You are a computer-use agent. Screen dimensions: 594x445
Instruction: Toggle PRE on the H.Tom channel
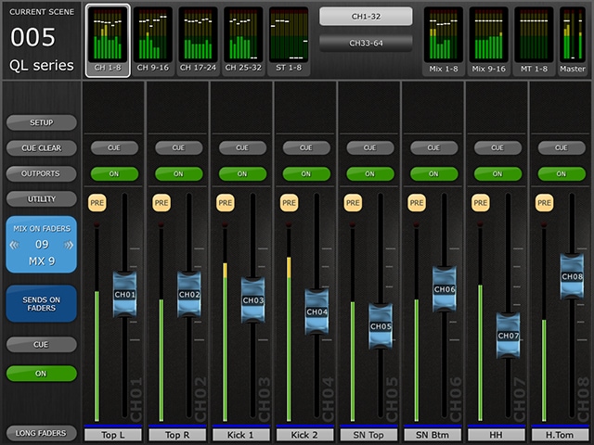[544, 202]
